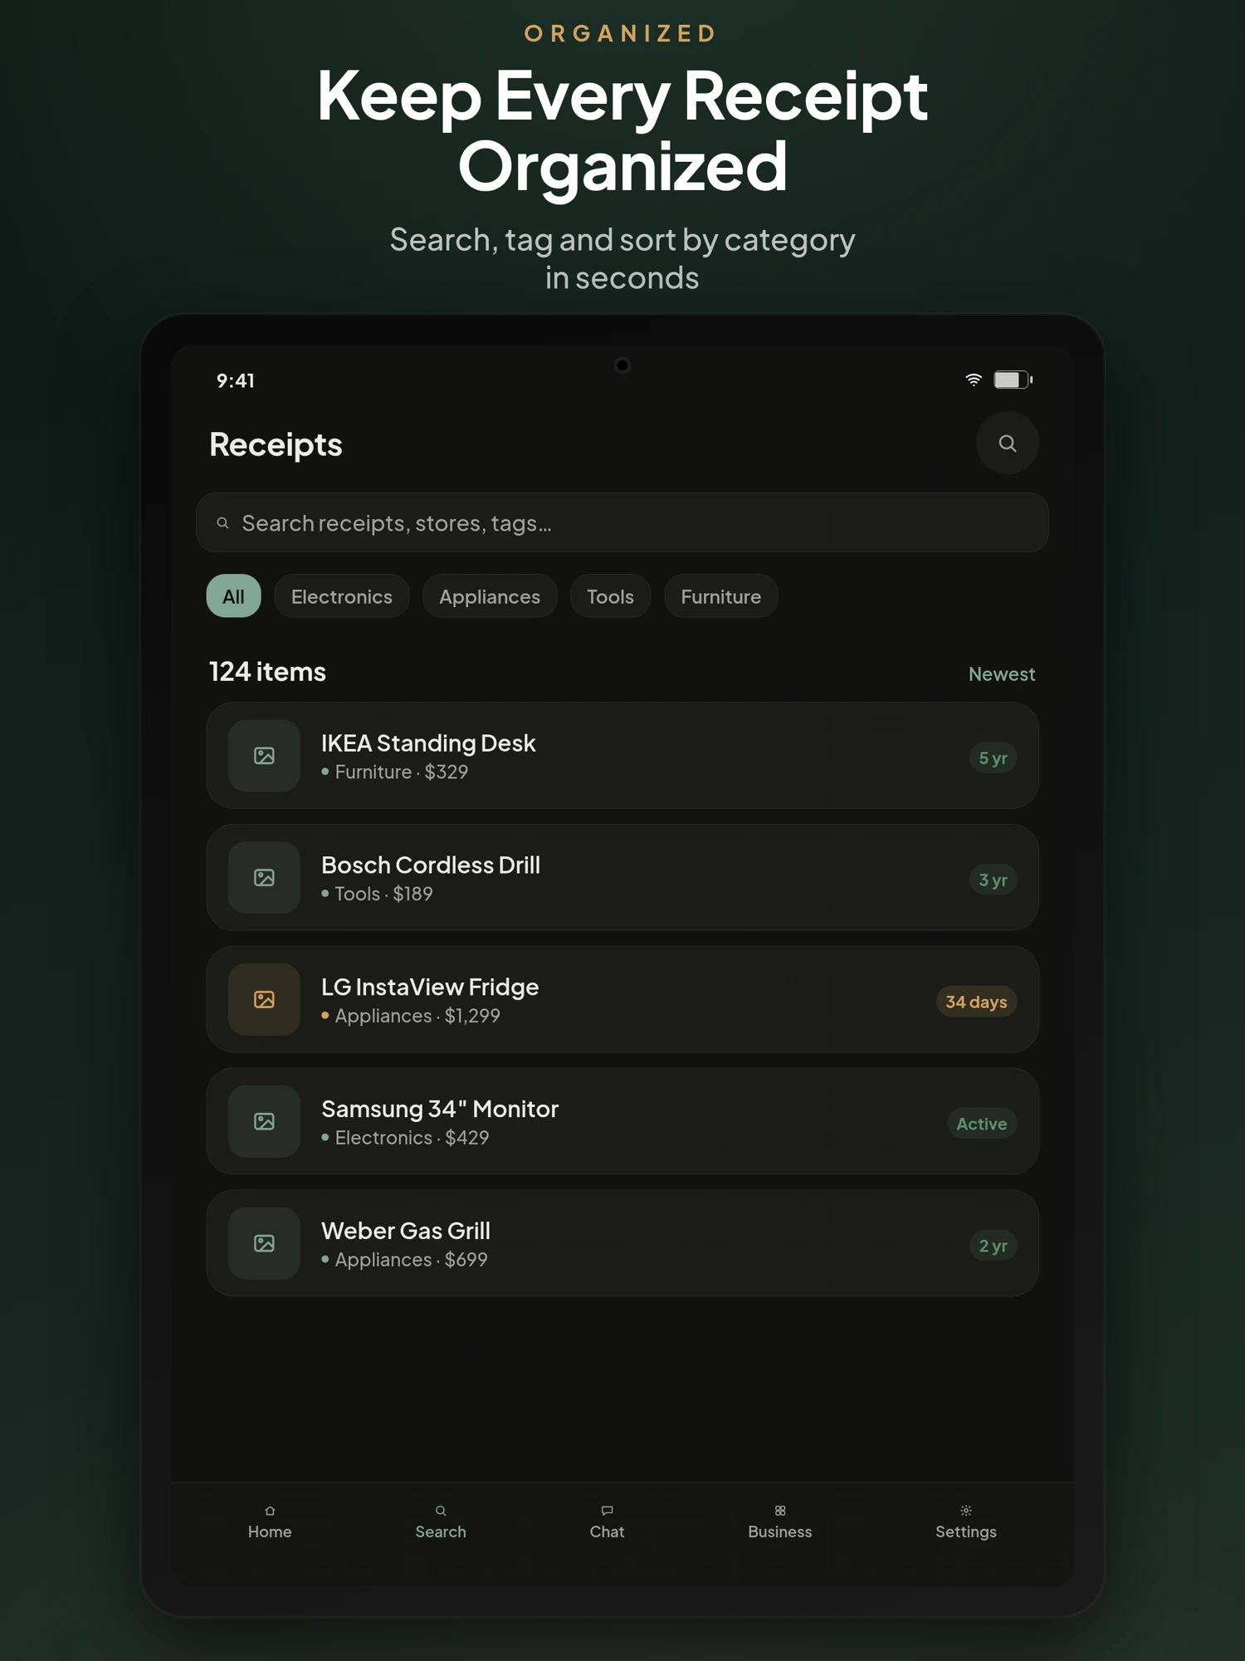This screenshot has height=1661, width=1245.
Task: Filter receipts by Electronics
Action: [342, 596]
